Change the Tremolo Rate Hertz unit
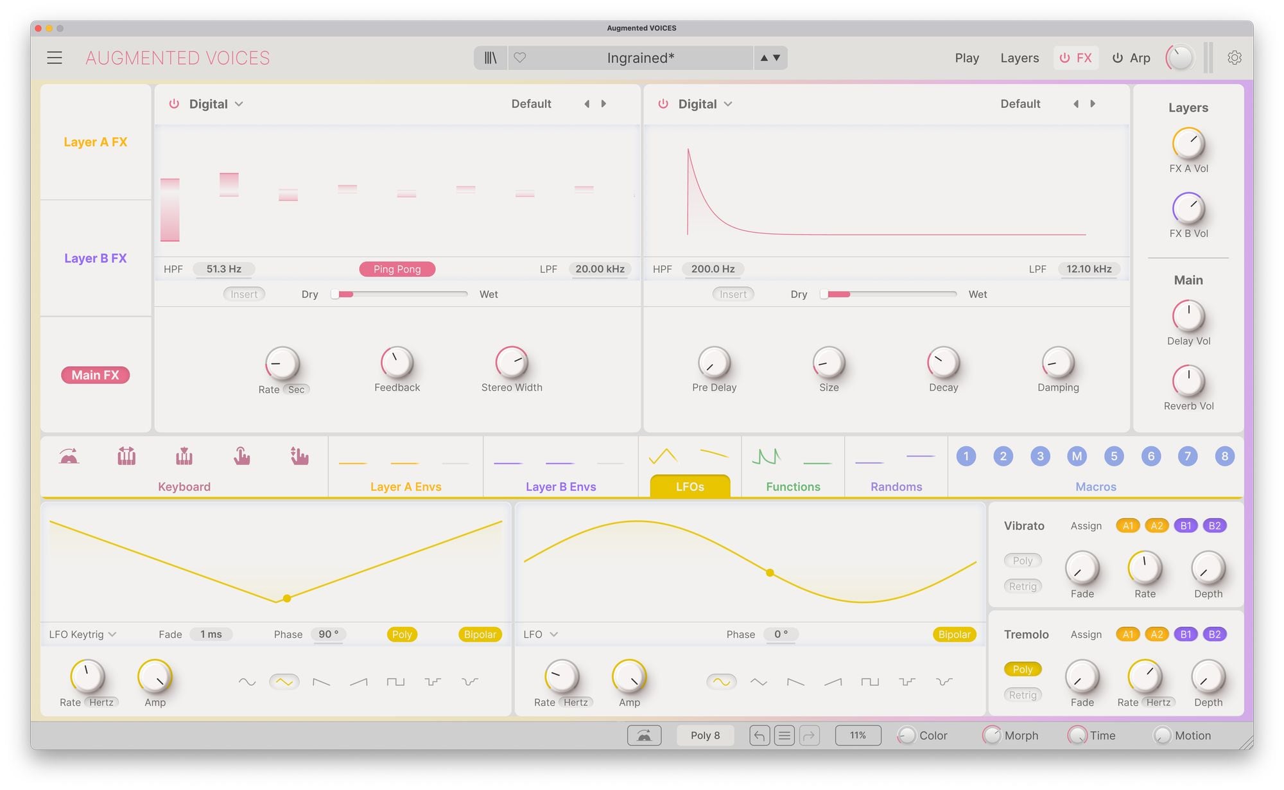The image size is (1284, 790). click(1158, 703)
